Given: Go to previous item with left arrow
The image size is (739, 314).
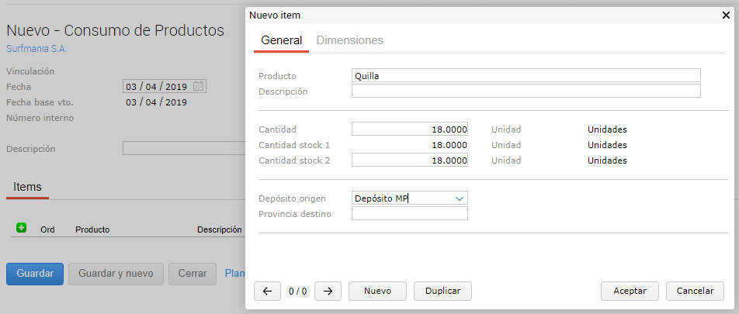Looking at the screenshot, I should (x=267, y=291).
